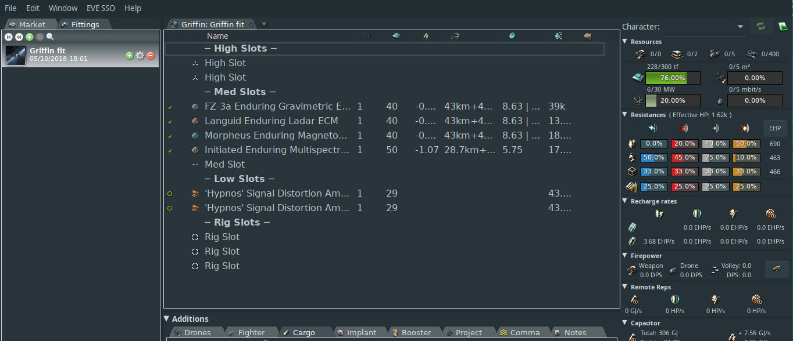Toggle Languid Enduring Ladar ECM active state
The image size is (793, 341).
click(170, 122)
